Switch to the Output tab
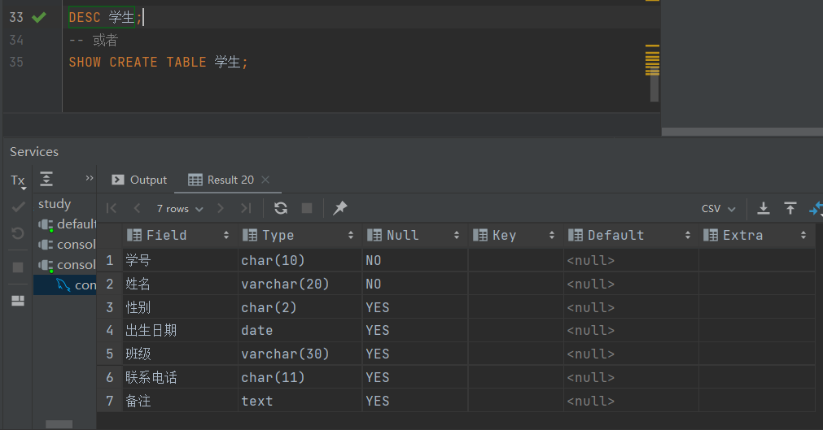The height and width of the screenshot is (430, 823). [139, 180]
